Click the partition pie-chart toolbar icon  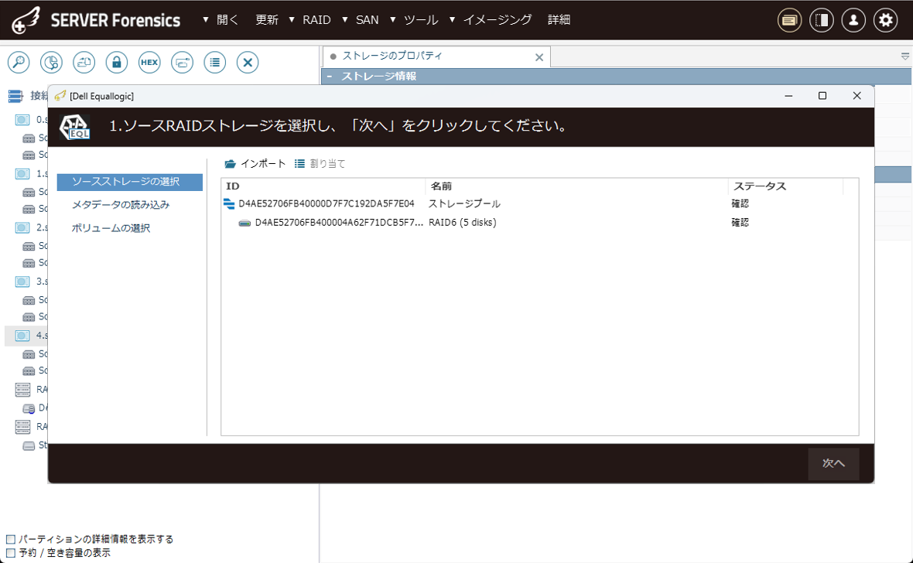point(51,63)
